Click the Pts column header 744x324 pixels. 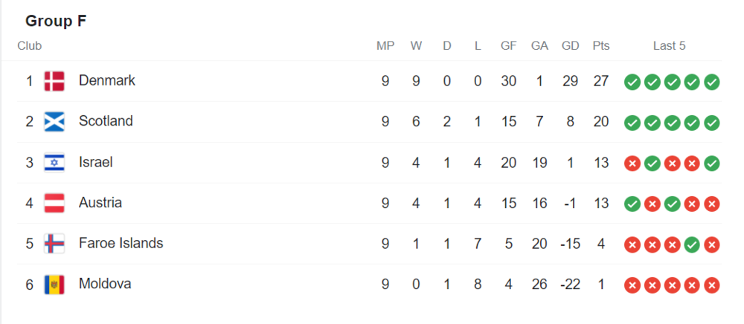(601, 46)
